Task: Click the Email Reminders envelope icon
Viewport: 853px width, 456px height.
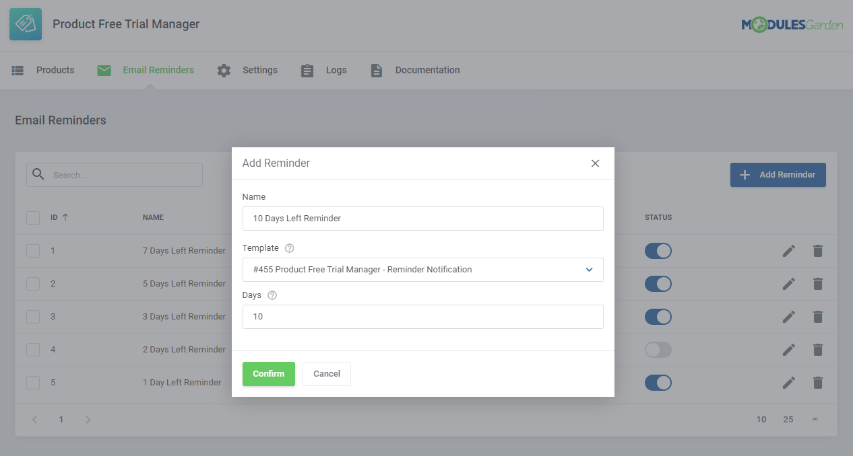Action: pos(104,70)
